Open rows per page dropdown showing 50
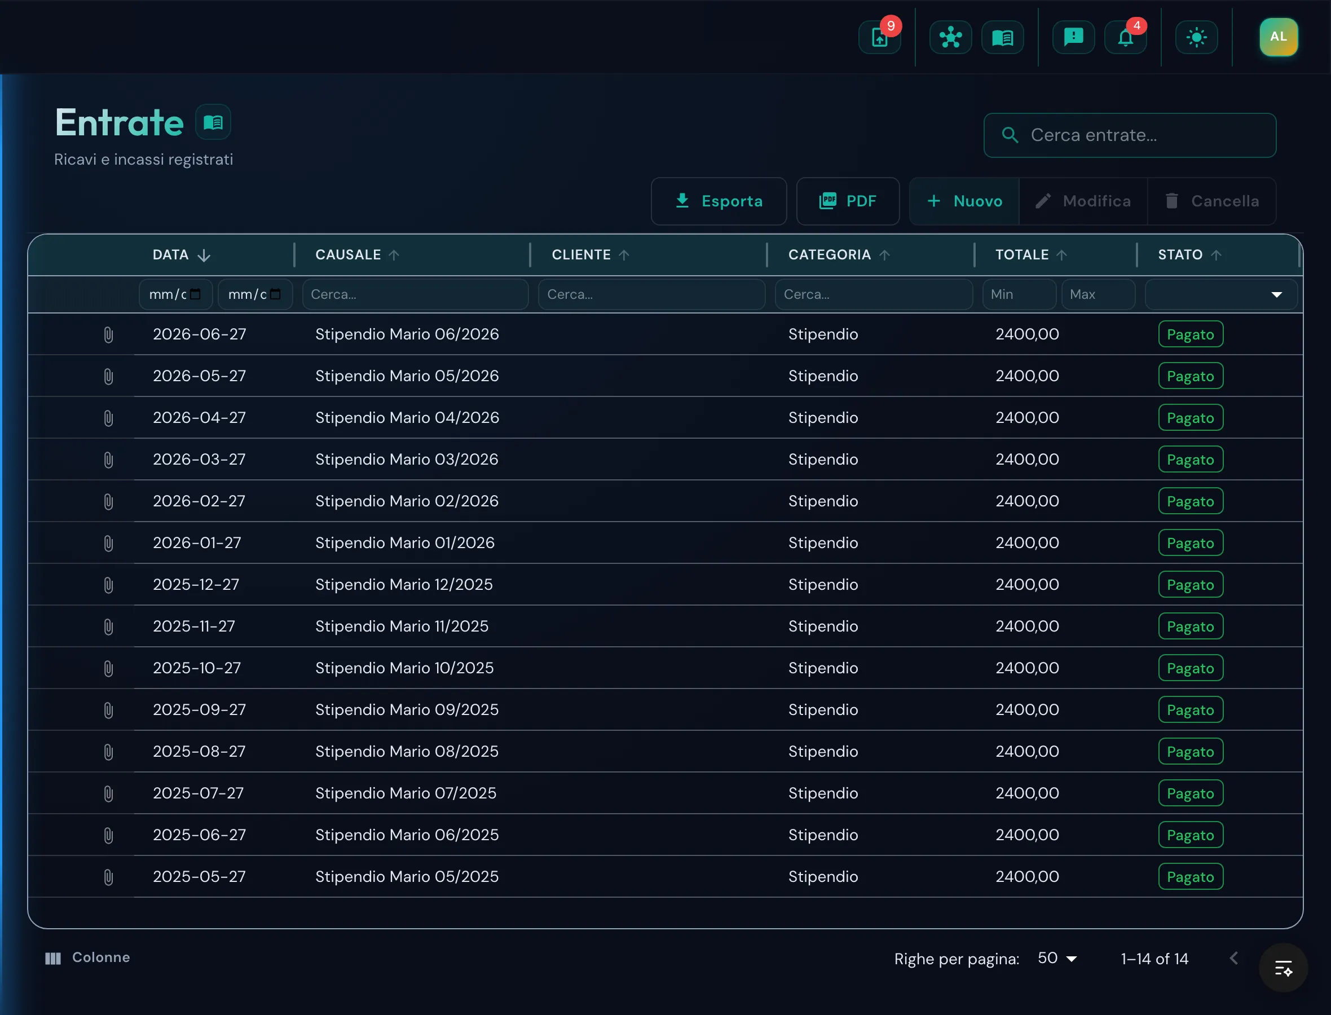Image resolution: width=1331 pixels, height=1015 pixels. coord(1057,958)
